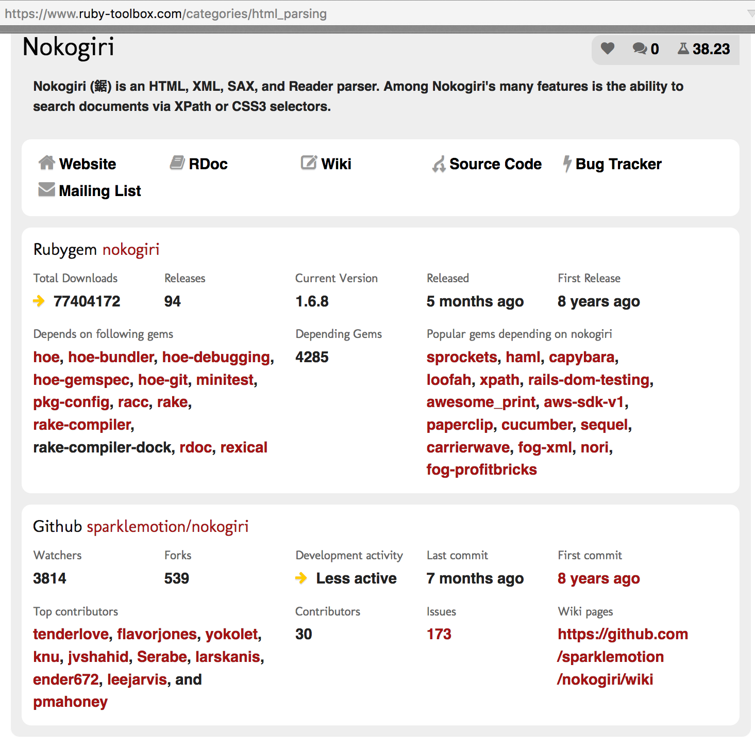Click the rexical gem link
Viewport: 755px width, 745px height.
pyautogui.click(x=244, y=447)
